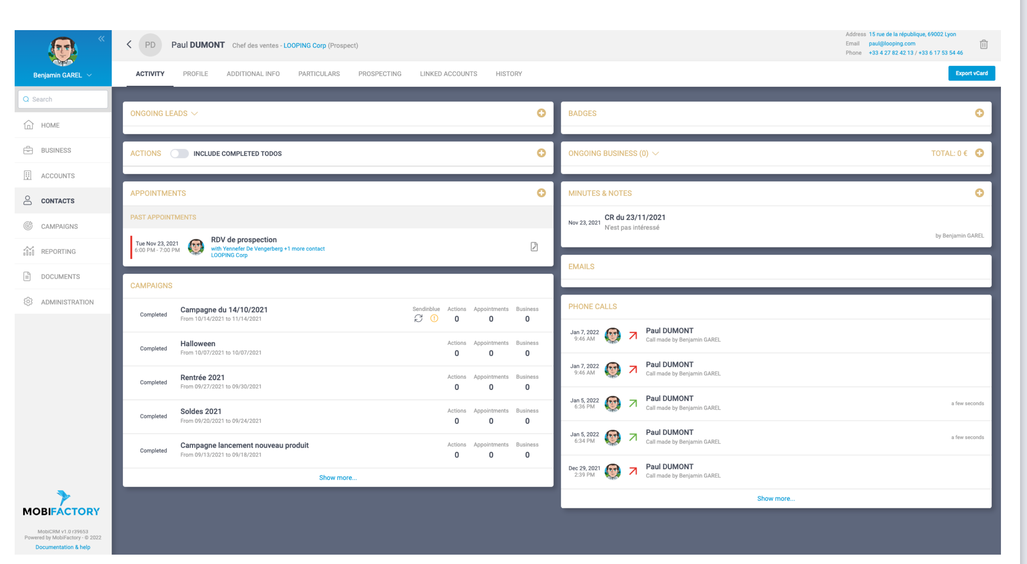1027x564 pixels.
Task: Switch to the Prospecting tab
Action: coord(380,74)
